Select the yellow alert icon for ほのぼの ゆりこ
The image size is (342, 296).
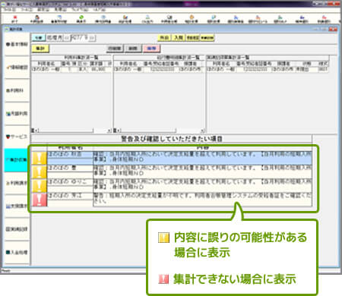40,185
